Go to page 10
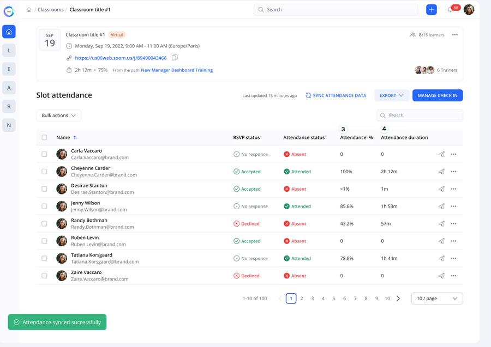 (387, 299)
